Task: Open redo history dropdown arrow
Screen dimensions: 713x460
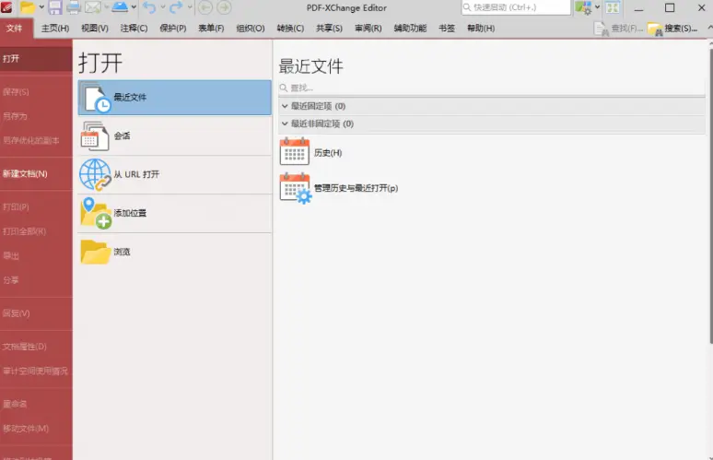Action: click(x=190, y=7)
